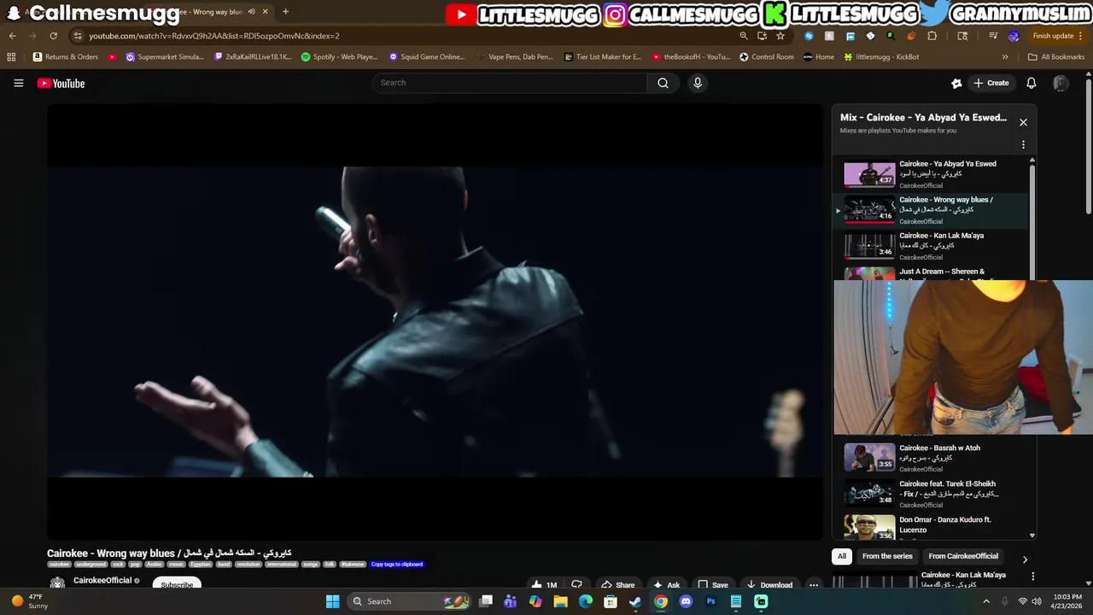Open the browser apps grid icon
Image resolution: width=1093 pixels, height=615 pixels.
(11, 57)
